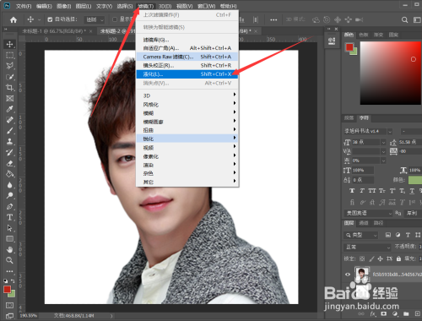This screenshot has height=321, width=422.
Task: Select the Hand tool
Action: [x=9, y=249]
